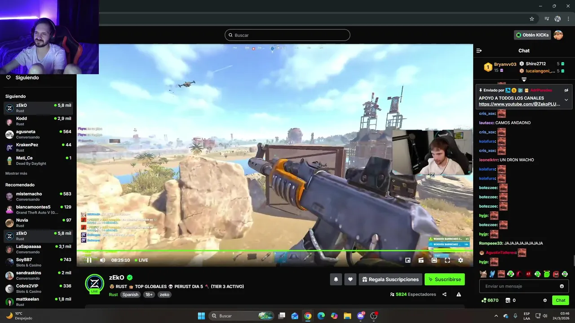Open File Explorer from taskbar
The image size is (575, 323).
[347, 316]
